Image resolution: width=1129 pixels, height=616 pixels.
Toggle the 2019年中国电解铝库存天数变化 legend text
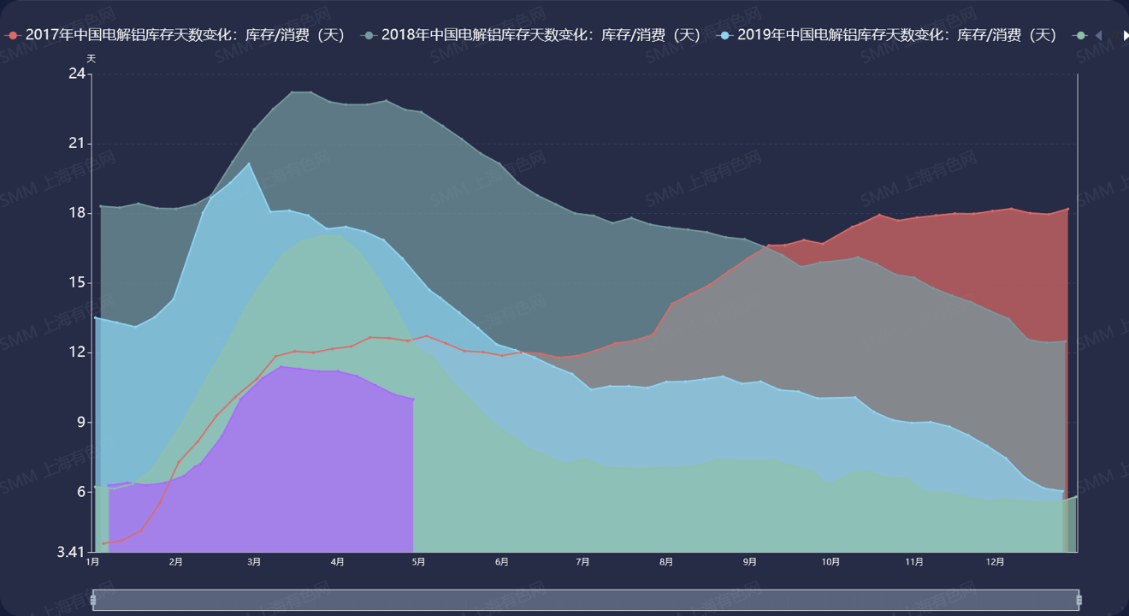tap(897, 35)
